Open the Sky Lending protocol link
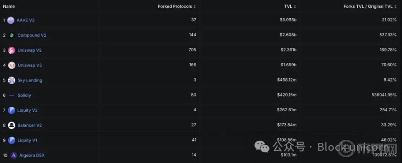Viewport: 402px width, 163px height. coord(30,80)
